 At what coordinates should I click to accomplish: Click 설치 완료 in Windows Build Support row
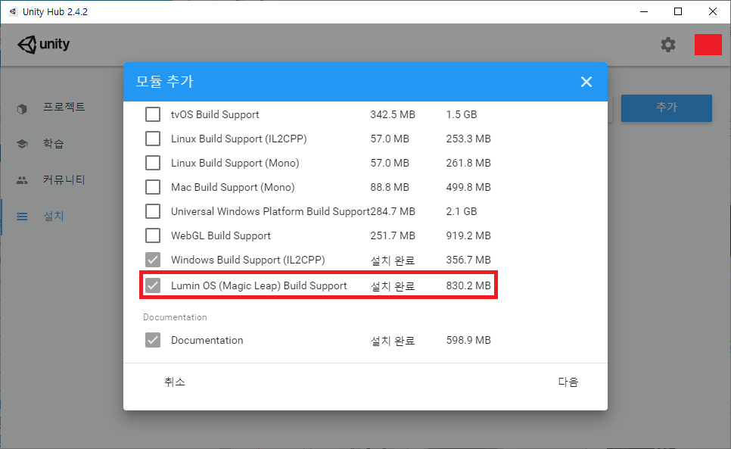click(393, 260)
